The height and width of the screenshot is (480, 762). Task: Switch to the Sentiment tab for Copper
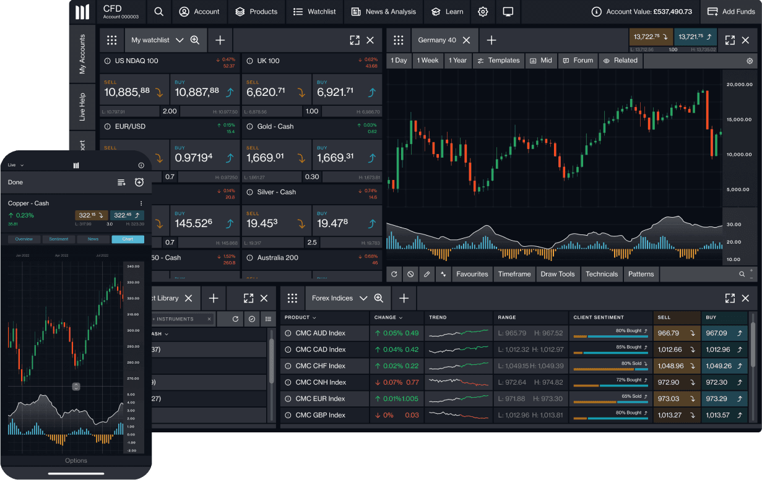pyautogui.click(x=59, y=239)
